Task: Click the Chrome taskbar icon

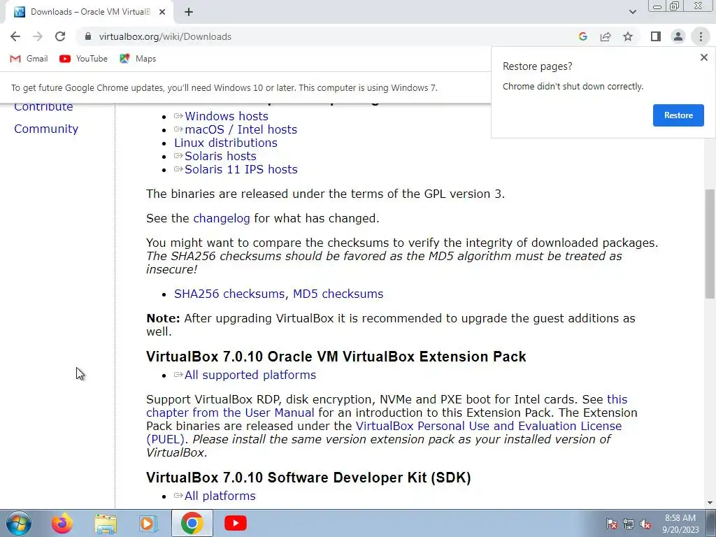Action: [x=192, y=523]
